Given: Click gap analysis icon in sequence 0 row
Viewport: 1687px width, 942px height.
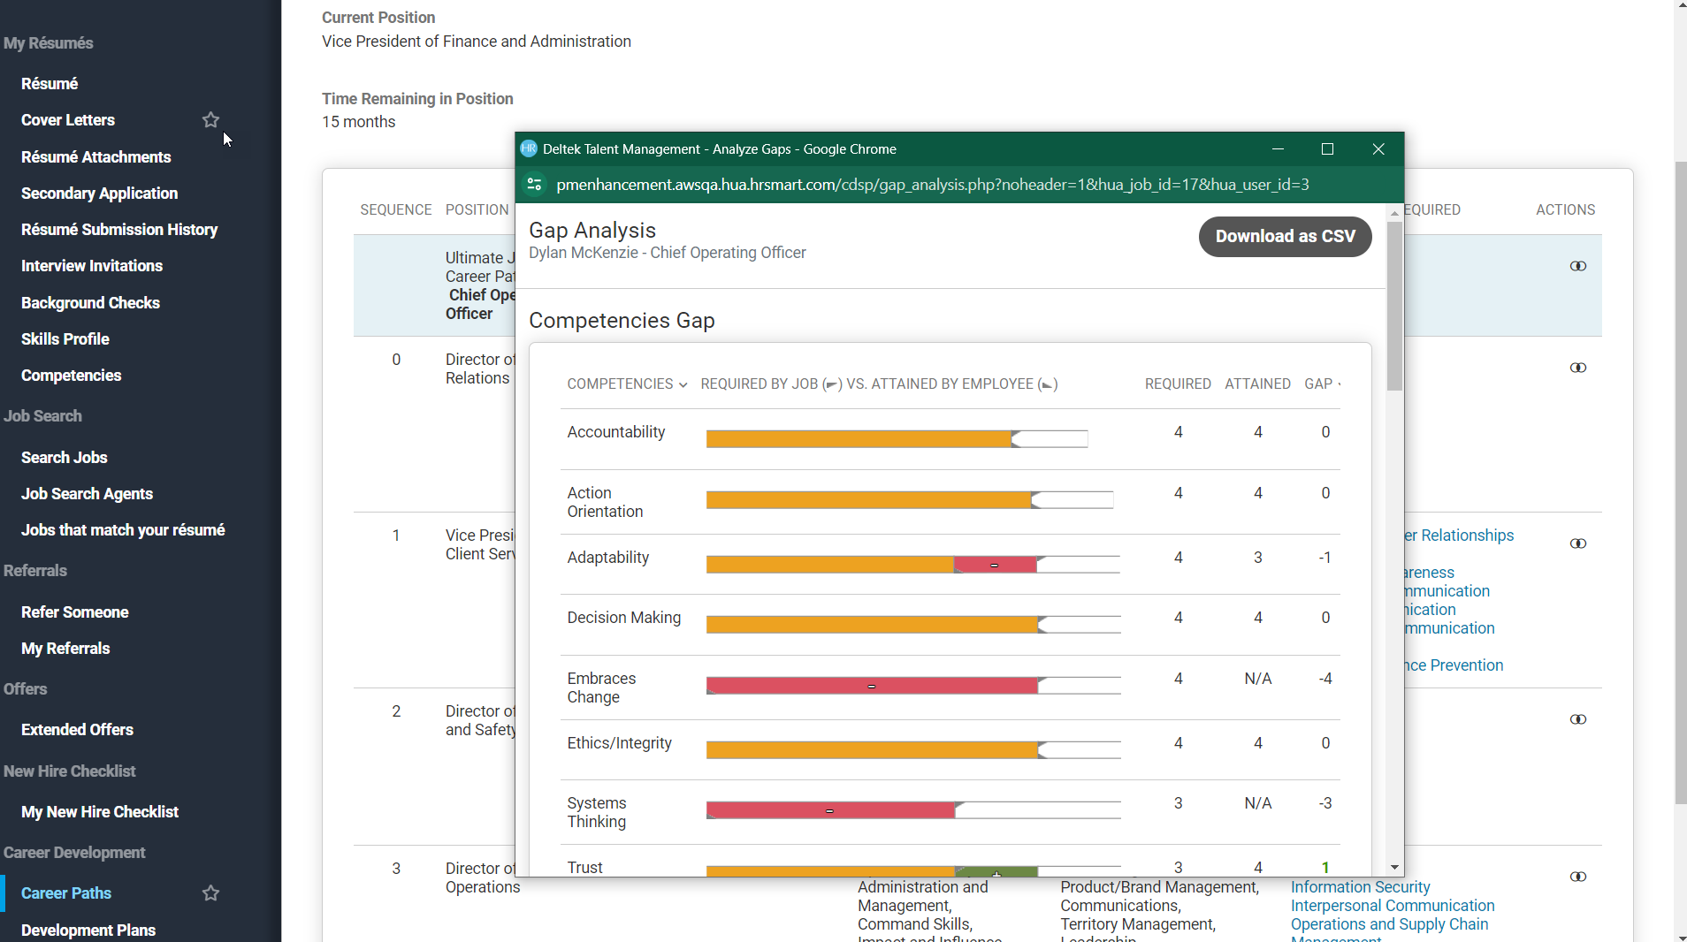Looking at the screenshot, I should click(x=1577, y=368).
